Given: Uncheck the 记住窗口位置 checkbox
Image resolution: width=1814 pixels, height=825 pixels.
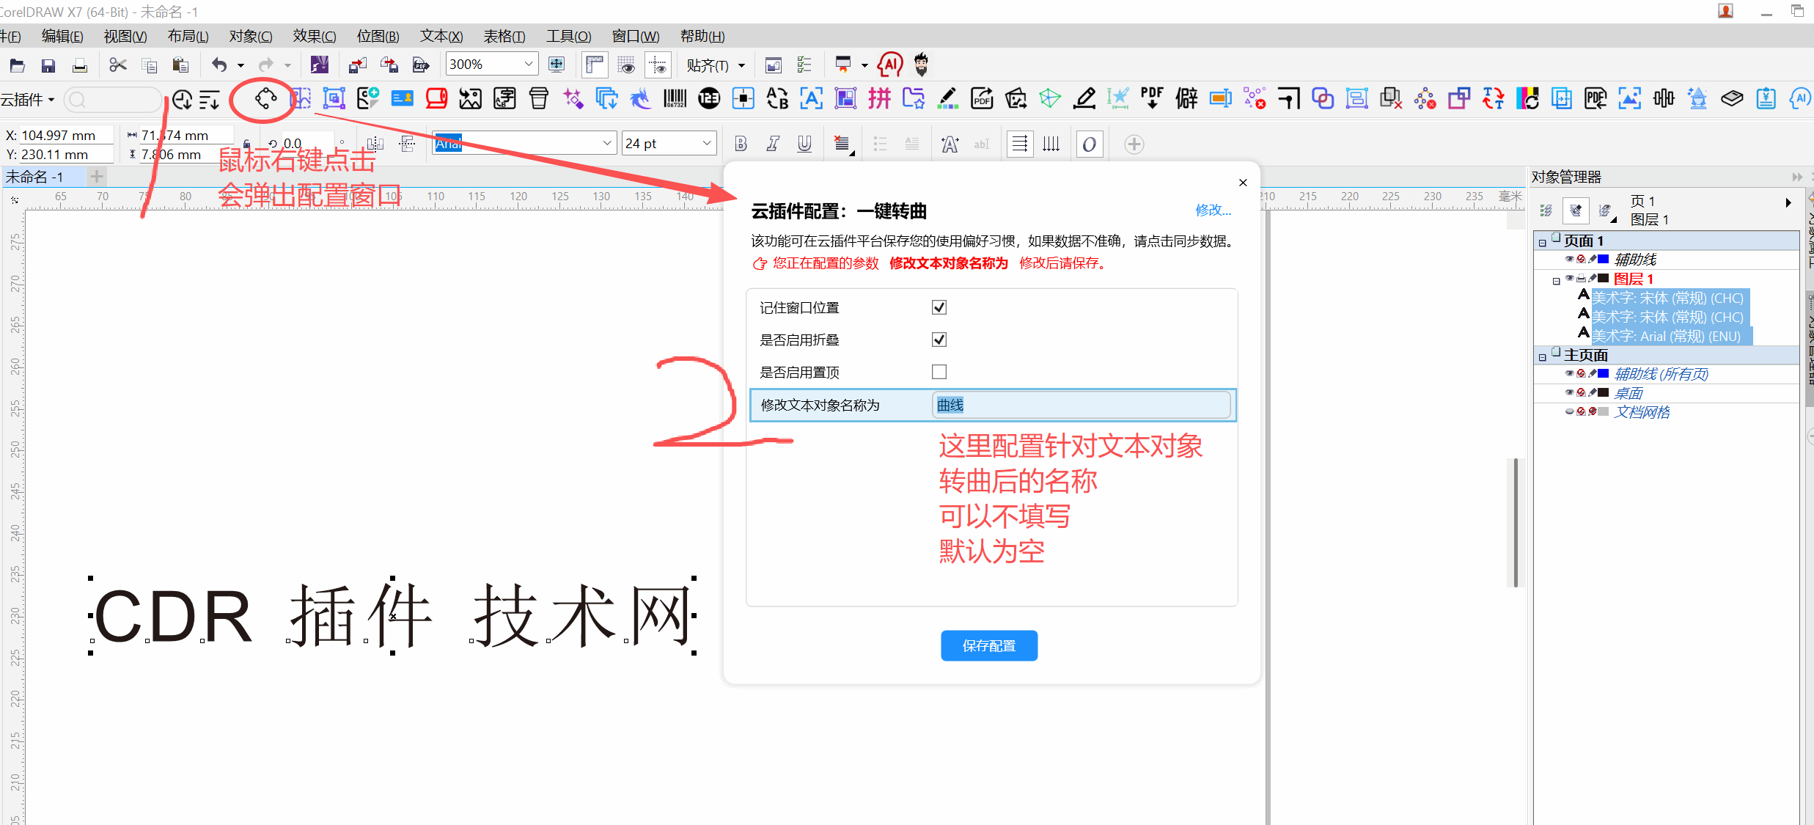Looking at the screenshot, I should pos(939,307).
